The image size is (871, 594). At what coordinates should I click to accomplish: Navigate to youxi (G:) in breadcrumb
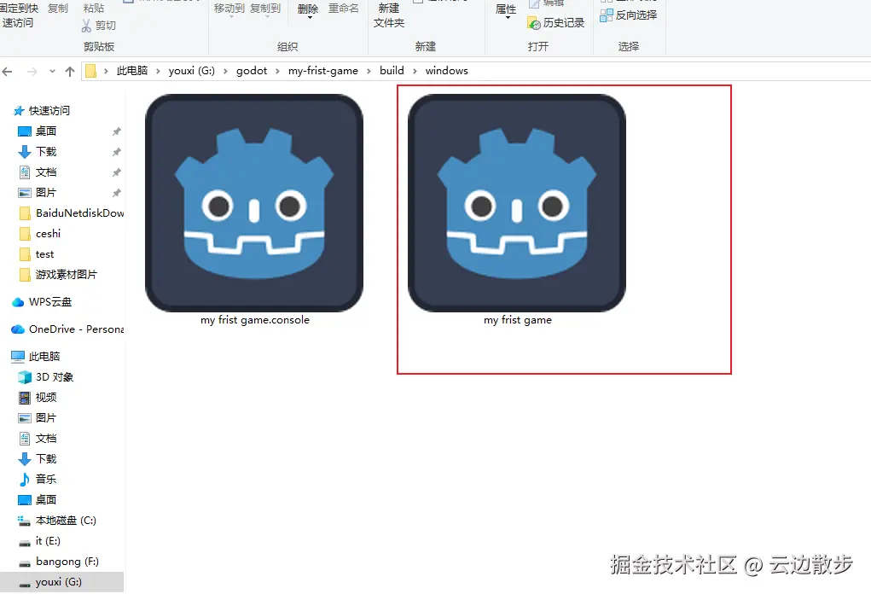coord(192,71)
